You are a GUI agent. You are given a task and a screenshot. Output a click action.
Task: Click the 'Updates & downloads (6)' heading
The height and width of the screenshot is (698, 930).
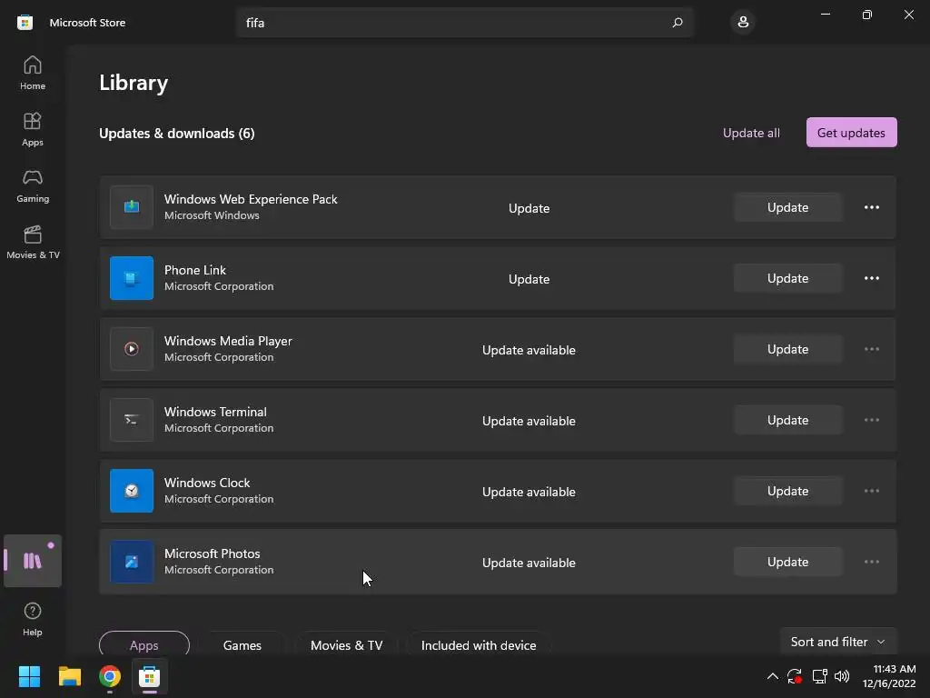click(x=177, y=134)
